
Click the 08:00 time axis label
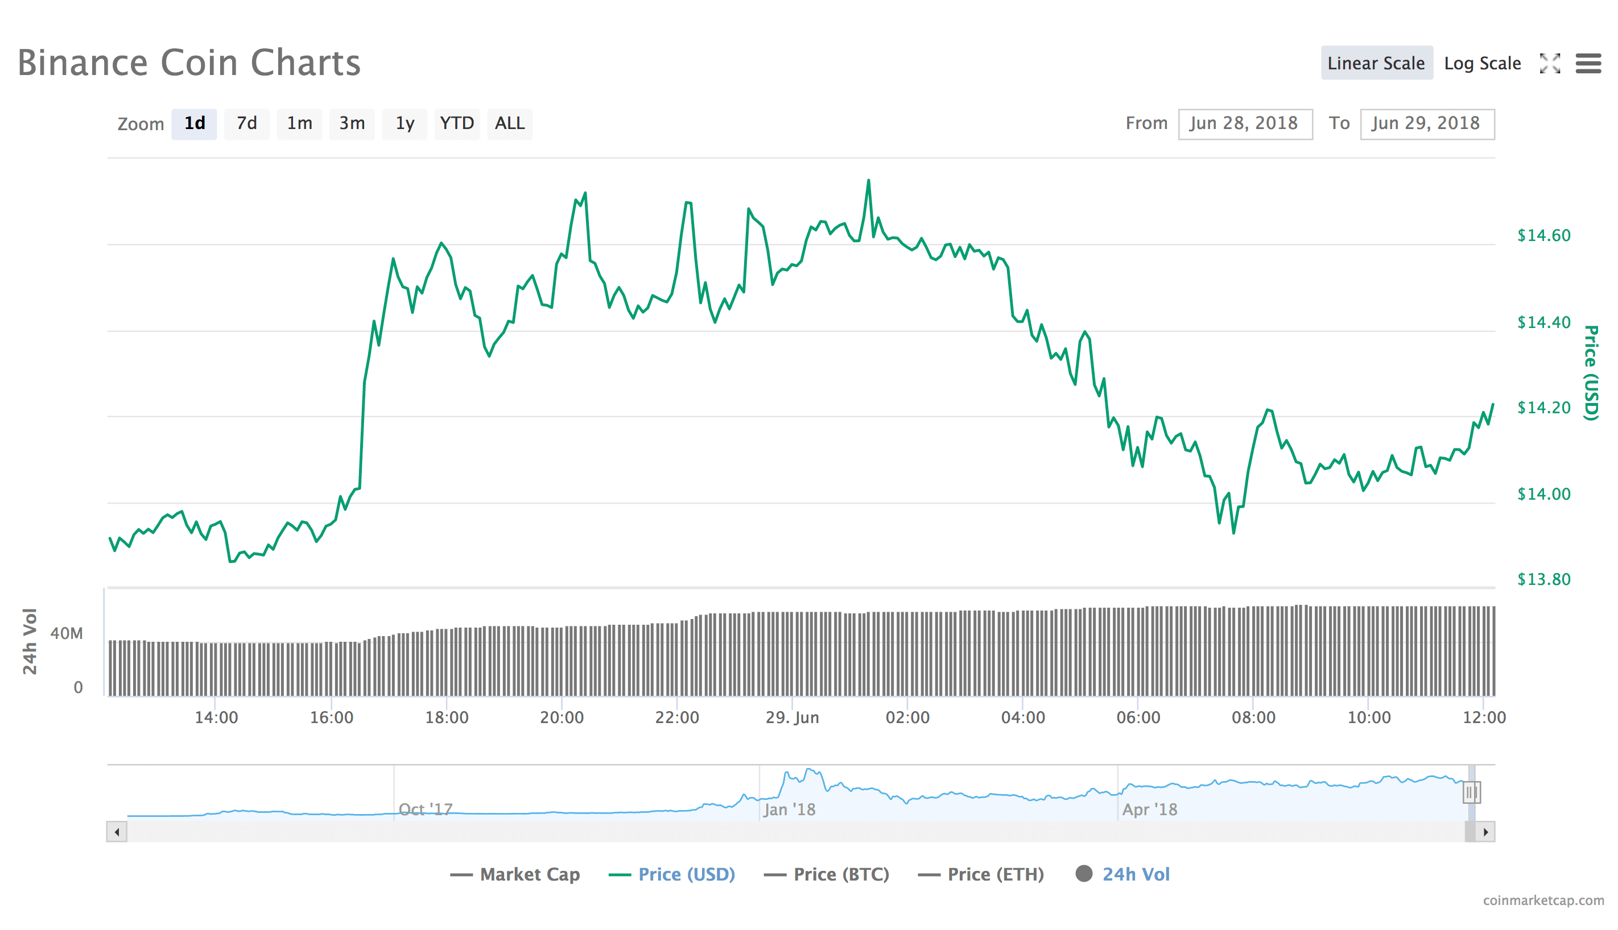click(x=1253, y=717)
